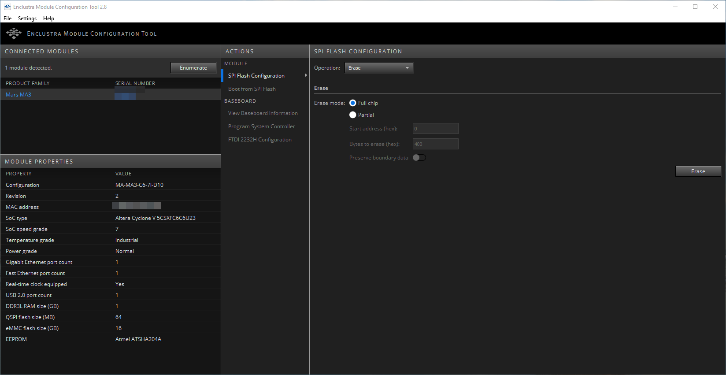
Task: Toggle the Preserve boundary data switch
Action: (419, 158)
